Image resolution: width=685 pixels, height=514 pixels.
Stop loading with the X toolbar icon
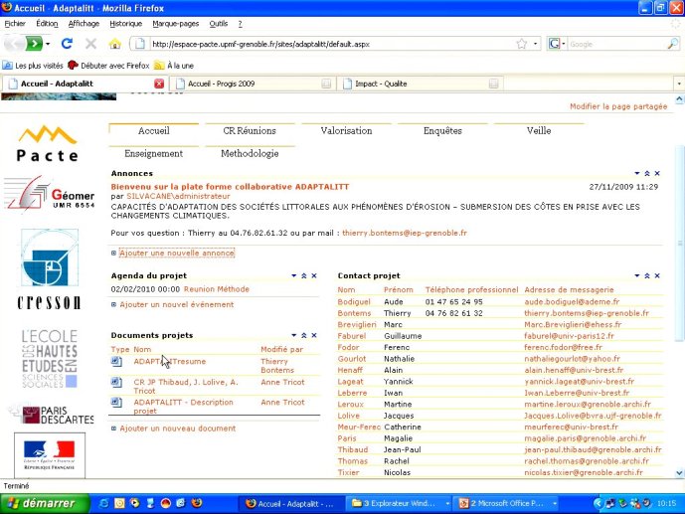(x=90, y=44)
